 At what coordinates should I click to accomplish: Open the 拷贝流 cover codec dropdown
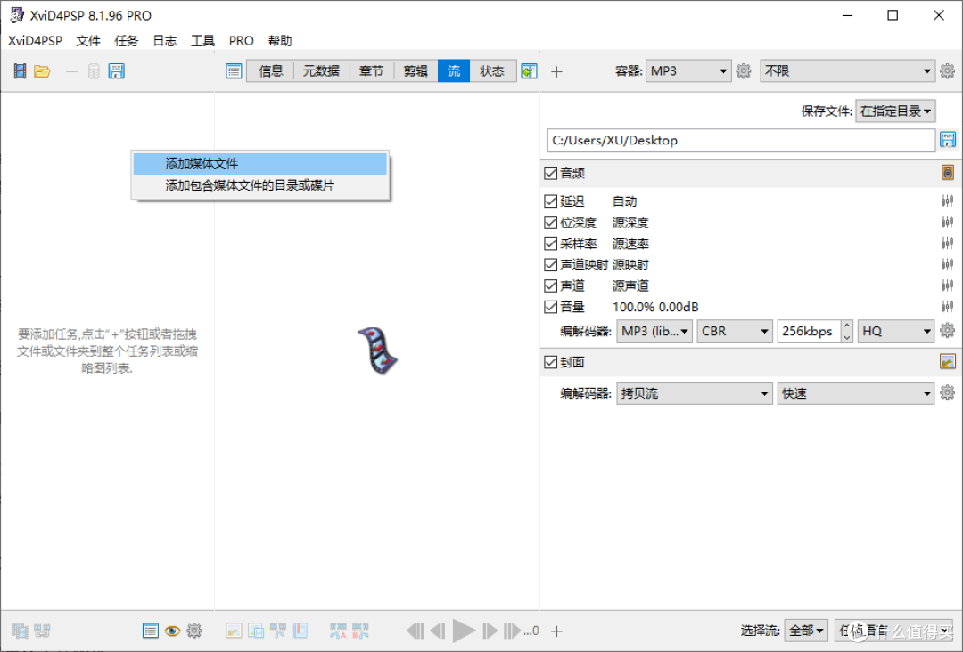(695, 393)
